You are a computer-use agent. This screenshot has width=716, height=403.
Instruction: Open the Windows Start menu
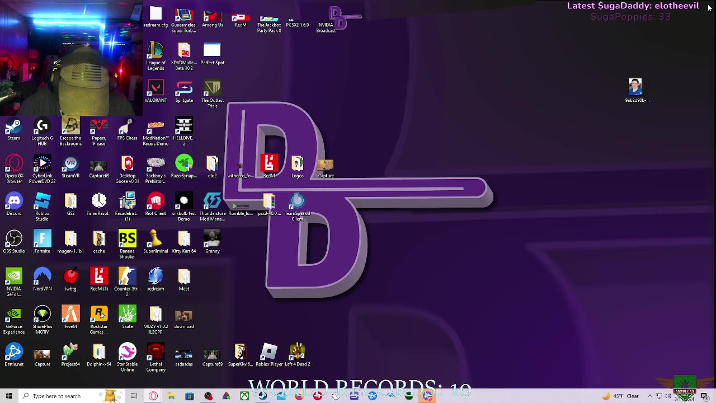9,396
